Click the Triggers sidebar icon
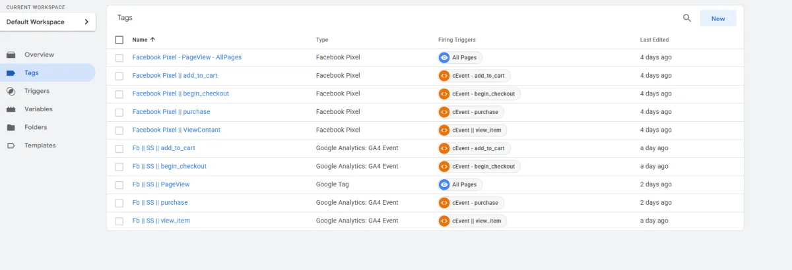 (11, 91)
